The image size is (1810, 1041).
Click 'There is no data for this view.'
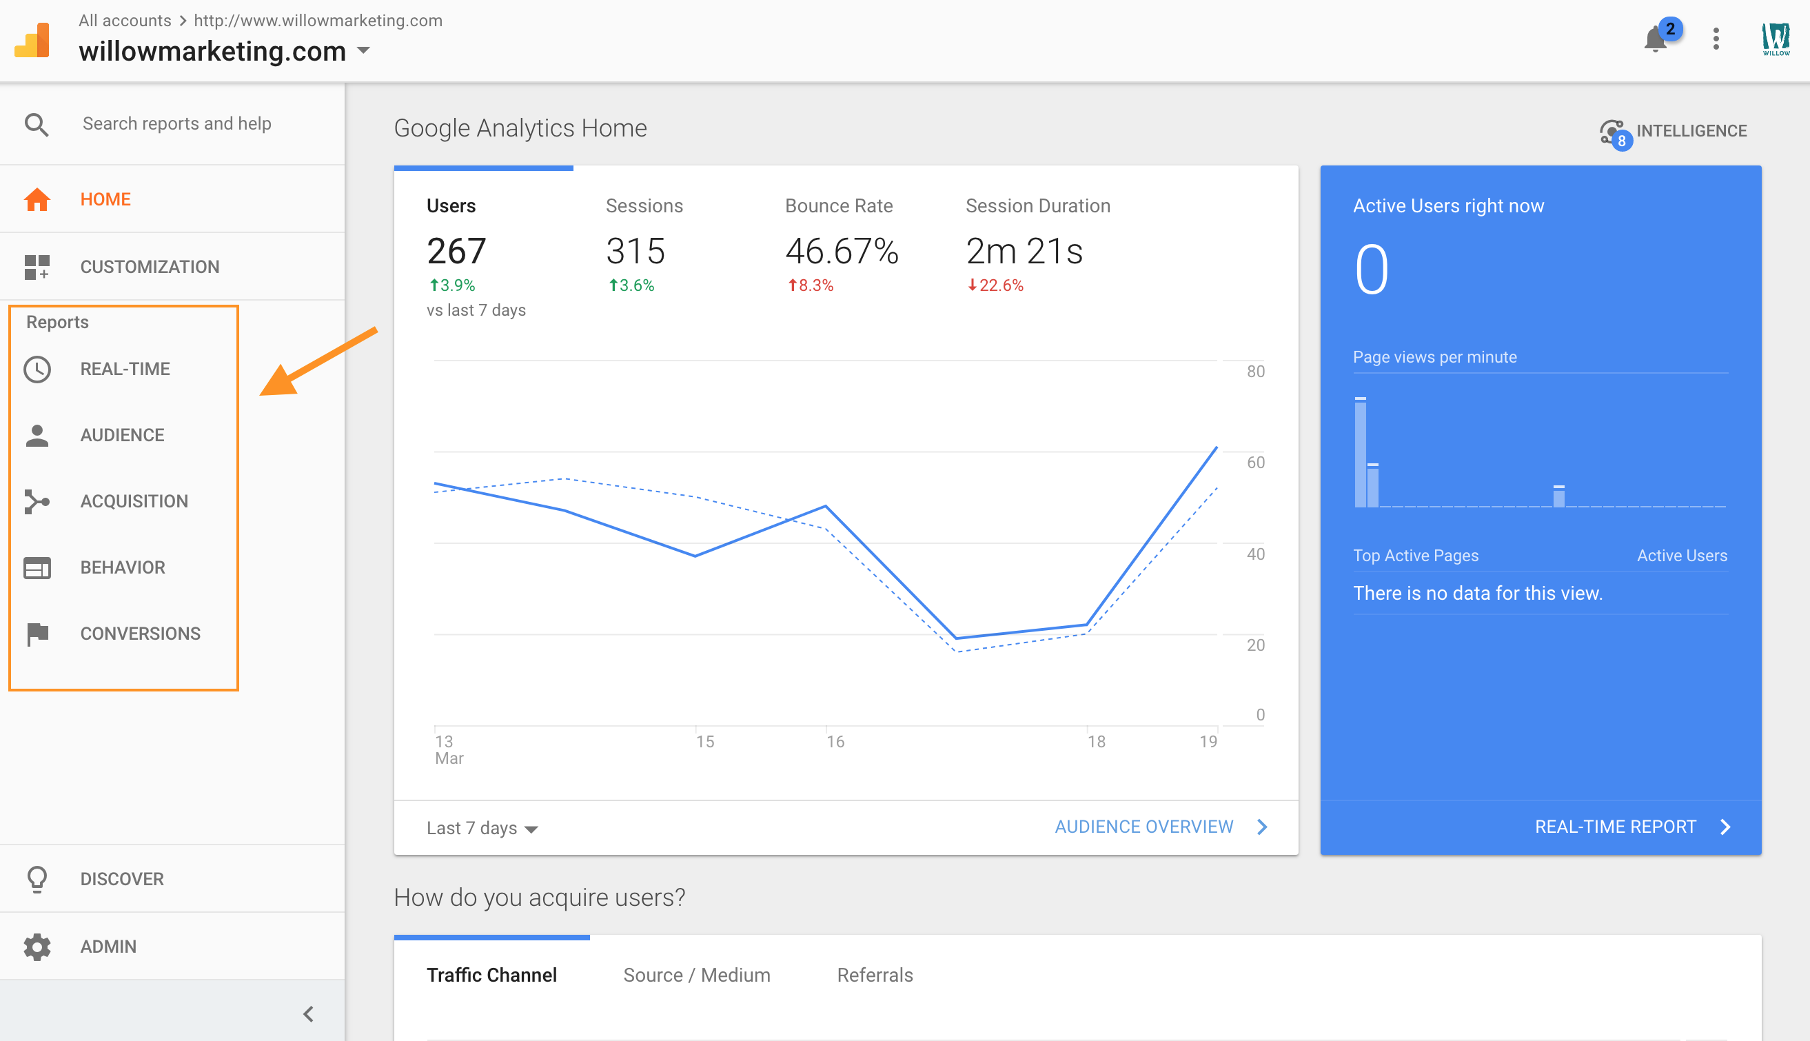click(1478, 594)
